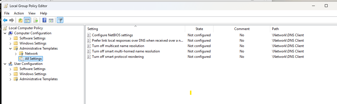Select Turn off smart protocol reordering policy
This screenshot has height=104, width=337.
tap(118, 57)
